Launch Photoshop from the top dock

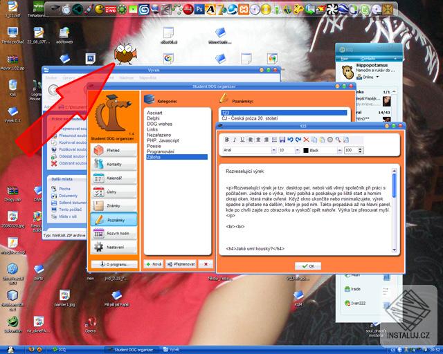pos(199,10)
